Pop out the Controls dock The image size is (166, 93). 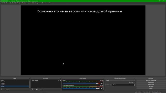click(x=165, y=78)
